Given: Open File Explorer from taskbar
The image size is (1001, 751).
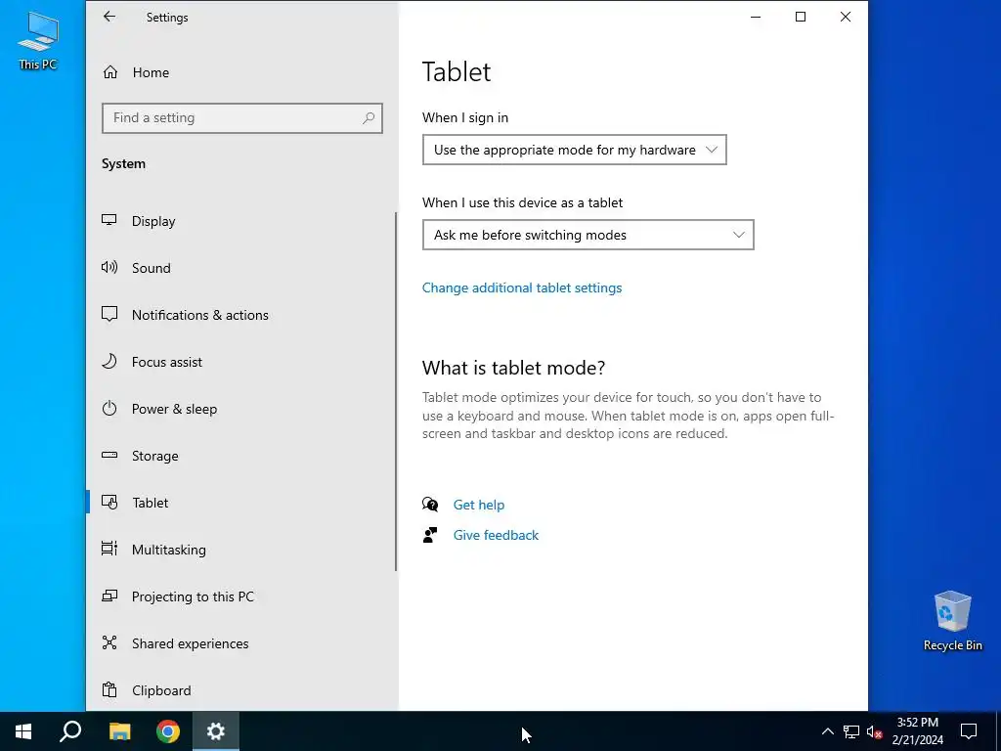Looking at the screenshot, I should (x=119, y=731).
